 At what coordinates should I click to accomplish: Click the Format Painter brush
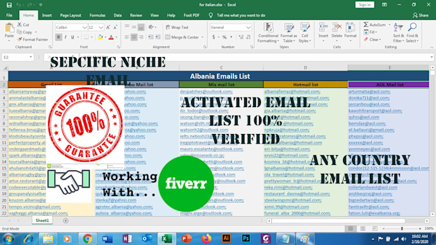point(19,40)
